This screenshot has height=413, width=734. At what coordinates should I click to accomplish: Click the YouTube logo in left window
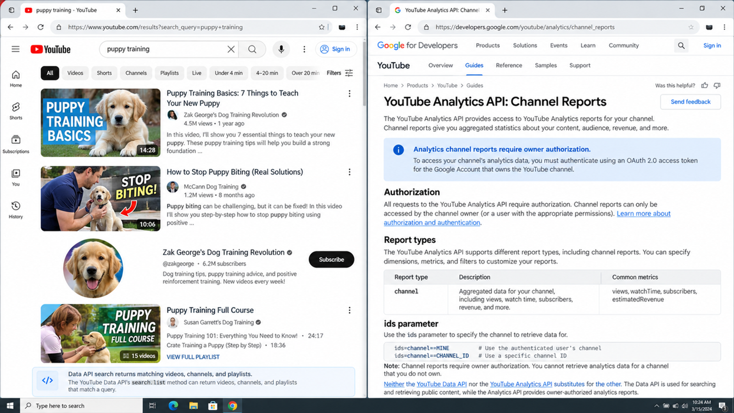click(50, 49)
